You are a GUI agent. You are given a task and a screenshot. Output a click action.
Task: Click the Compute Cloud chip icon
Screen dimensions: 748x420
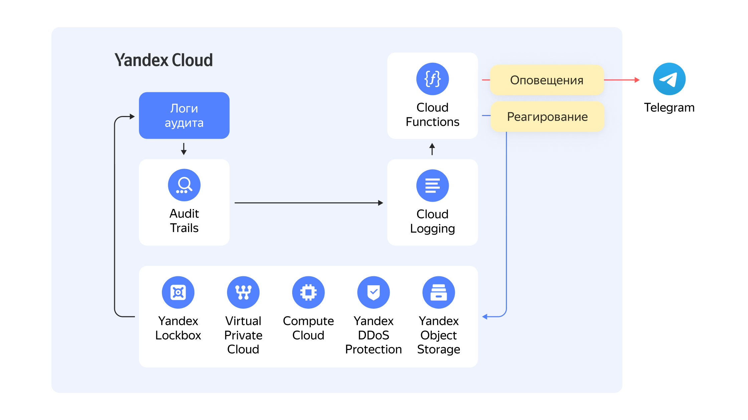(308, 292)
